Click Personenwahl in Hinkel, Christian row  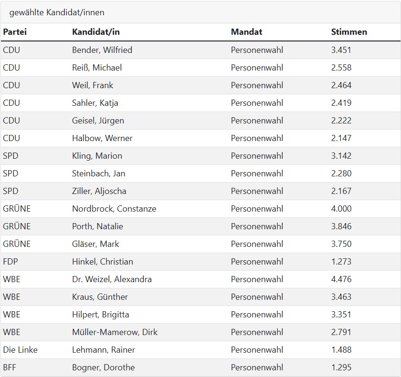(257, 262)
